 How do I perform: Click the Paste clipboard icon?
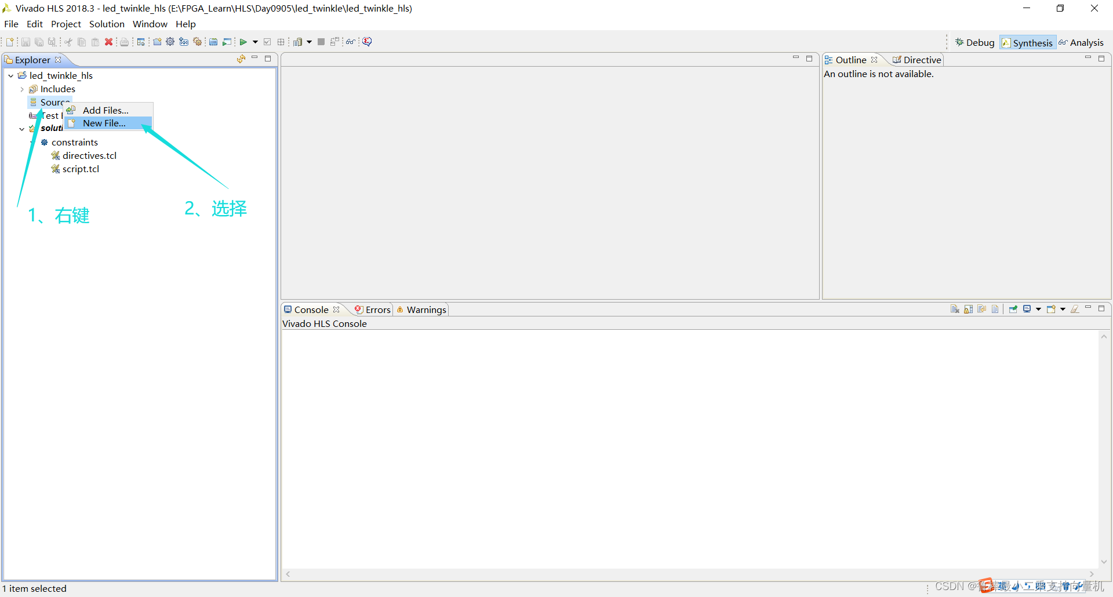[x=95, y=42]
